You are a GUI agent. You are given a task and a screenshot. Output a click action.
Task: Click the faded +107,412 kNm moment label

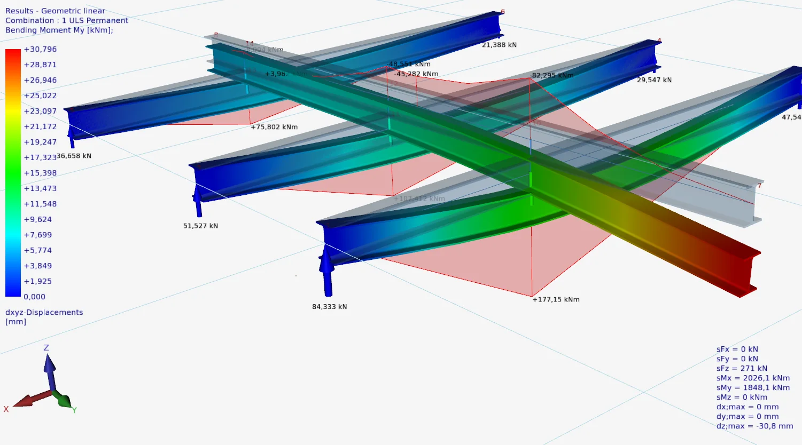click(x=419, y=198)
